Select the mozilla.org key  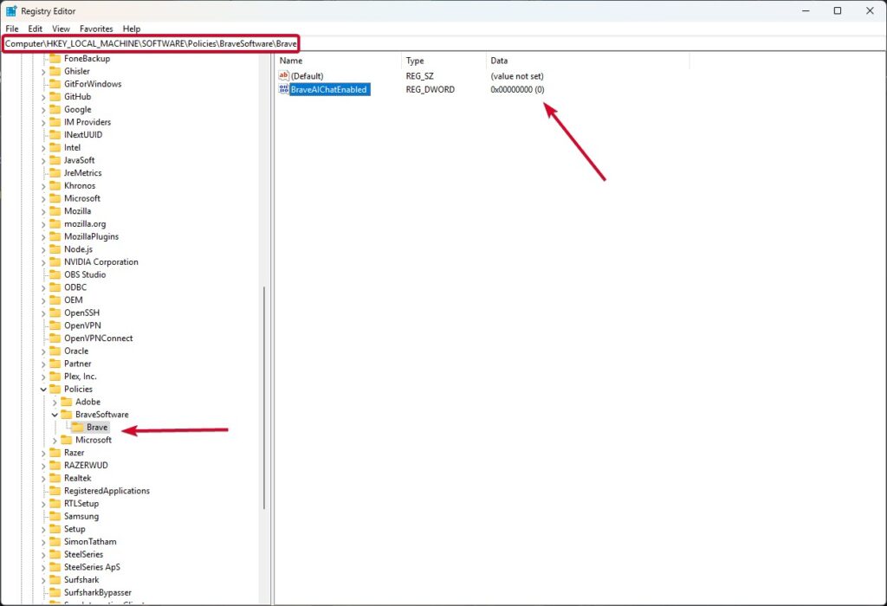[x=85, y=224]
